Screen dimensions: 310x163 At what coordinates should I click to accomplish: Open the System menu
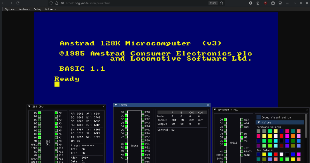pyautogui.click(x=10, y=9)
